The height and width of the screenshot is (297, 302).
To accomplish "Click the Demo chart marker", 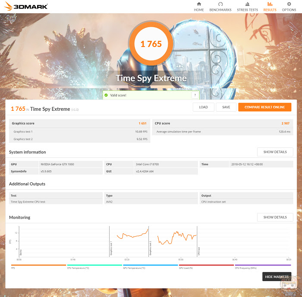I will 21,252.
